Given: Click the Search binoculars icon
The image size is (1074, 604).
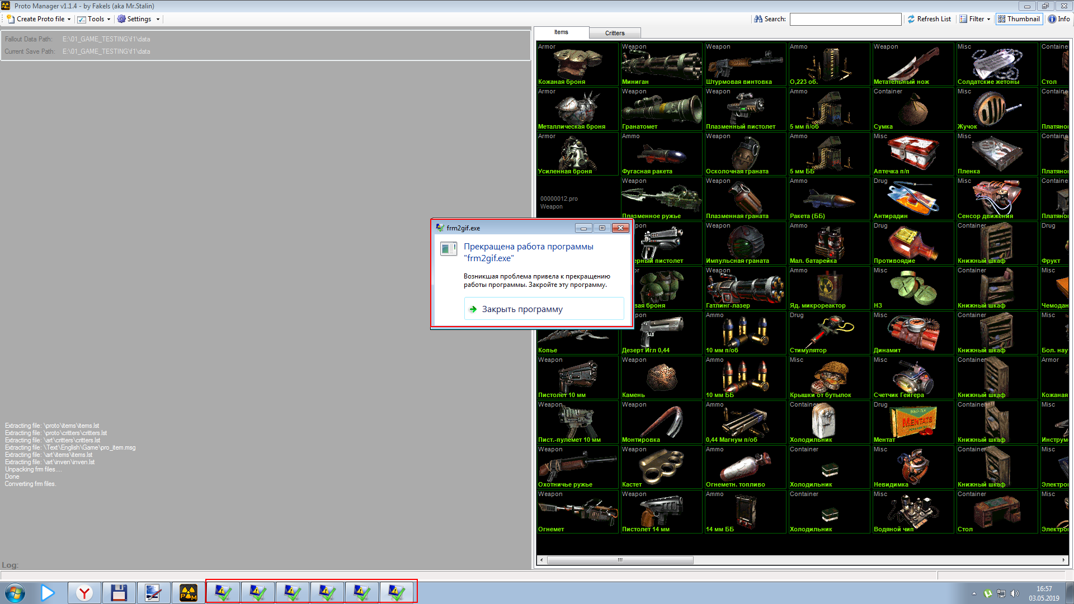Looking at the screenshot, I should [758, 19].
